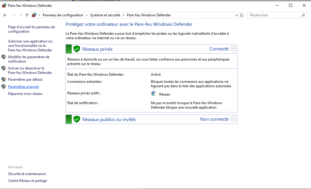Image resolution: width=311 pixels, height=189 pixels.
Task: Click Autoriser une application via le Pare-feu
Action: [x=30, y=46]
